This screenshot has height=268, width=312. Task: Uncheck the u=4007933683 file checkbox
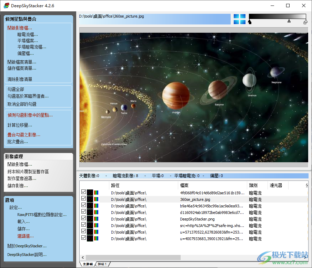(x=83, y=238)
